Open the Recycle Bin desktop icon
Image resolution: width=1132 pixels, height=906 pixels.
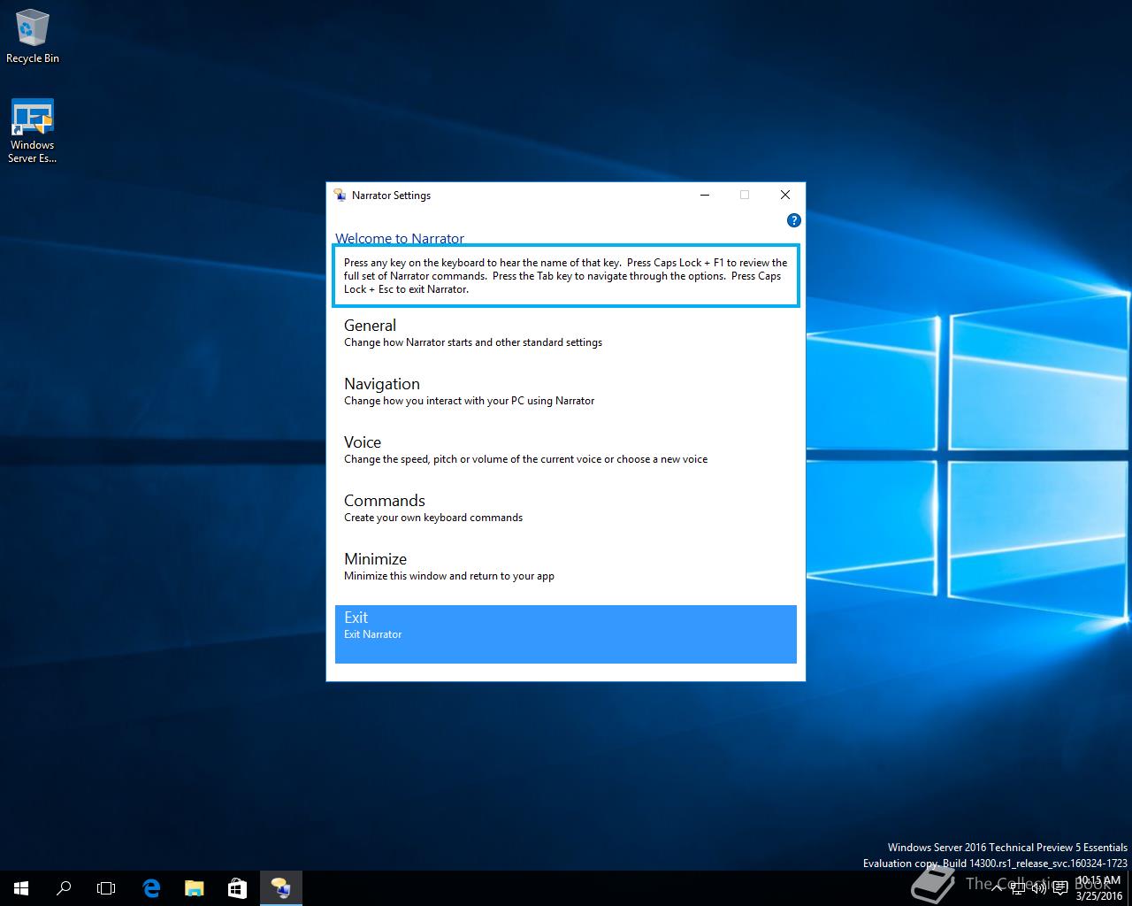pos(33,36)
